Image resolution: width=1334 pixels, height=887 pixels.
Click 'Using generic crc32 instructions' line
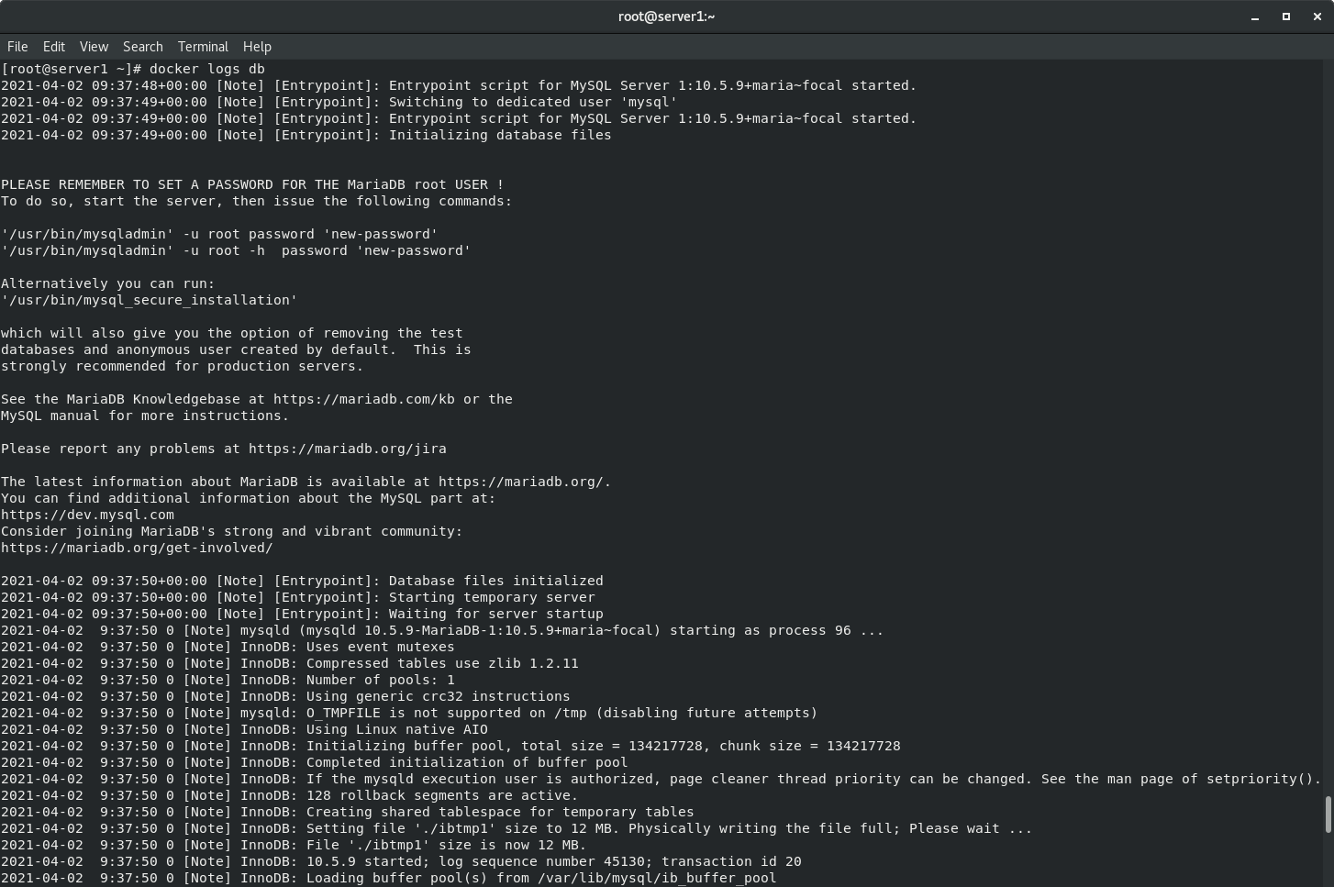[x=285, y=696]
